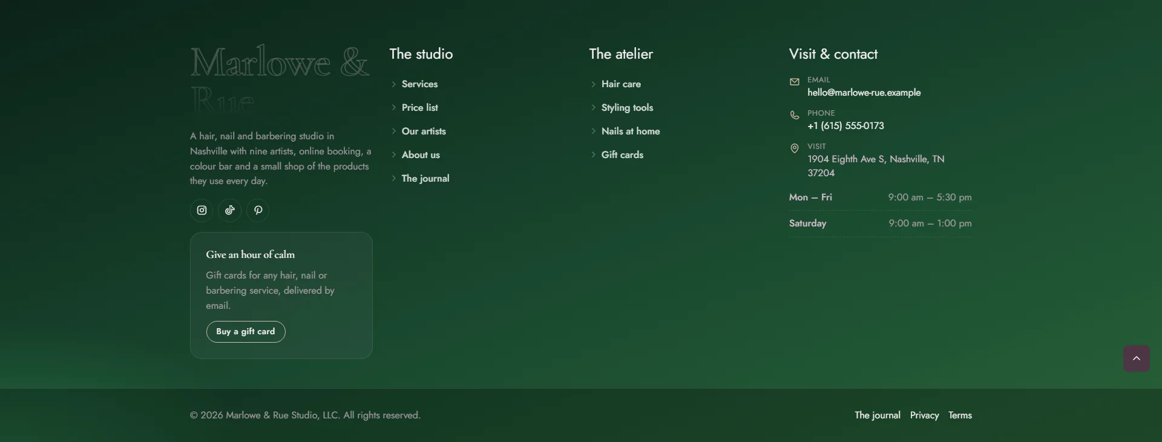1162x442 pixels.
Task: Open The journal link in the bottom bar
Action: click(878, 415)
